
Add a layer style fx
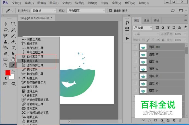149,120
